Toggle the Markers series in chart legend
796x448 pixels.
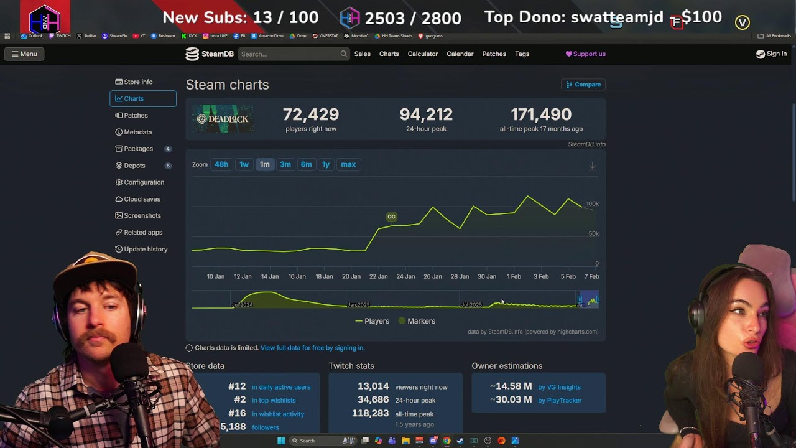[x=417, y=321]
